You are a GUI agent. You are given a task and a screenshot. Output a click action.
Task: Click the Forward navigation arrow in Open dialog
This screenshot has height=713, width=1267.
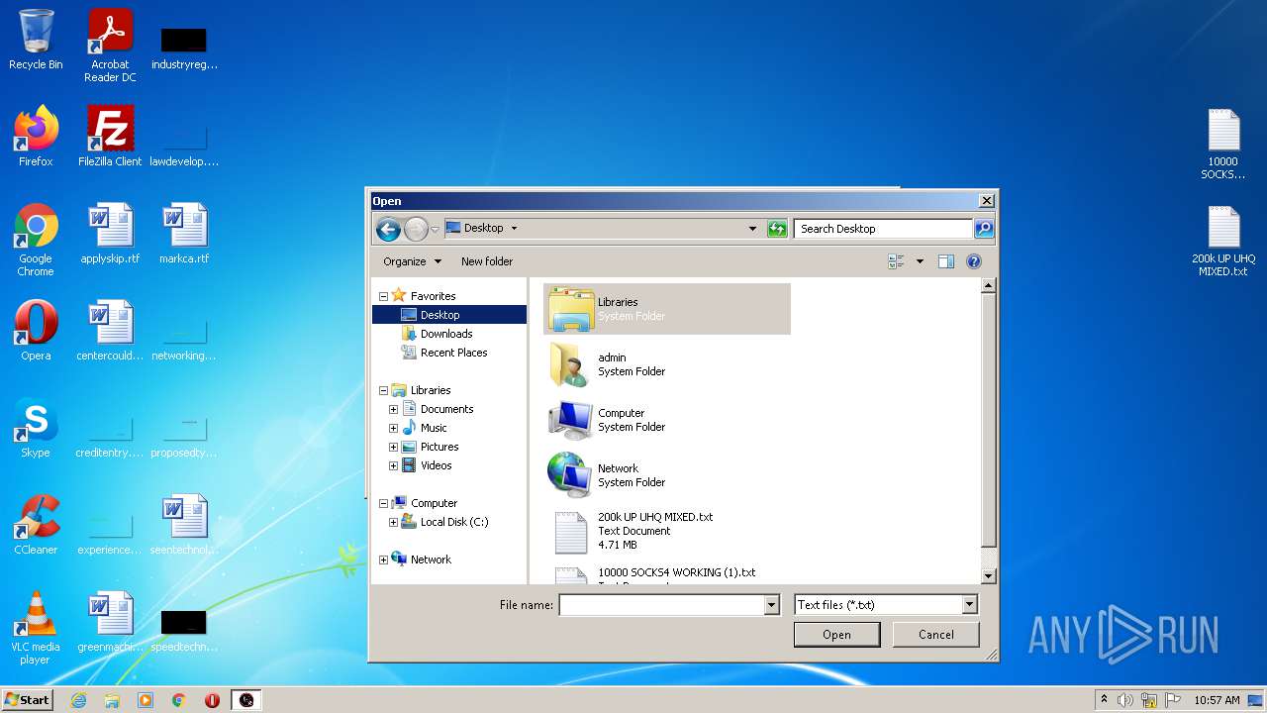tap(416, 229)
